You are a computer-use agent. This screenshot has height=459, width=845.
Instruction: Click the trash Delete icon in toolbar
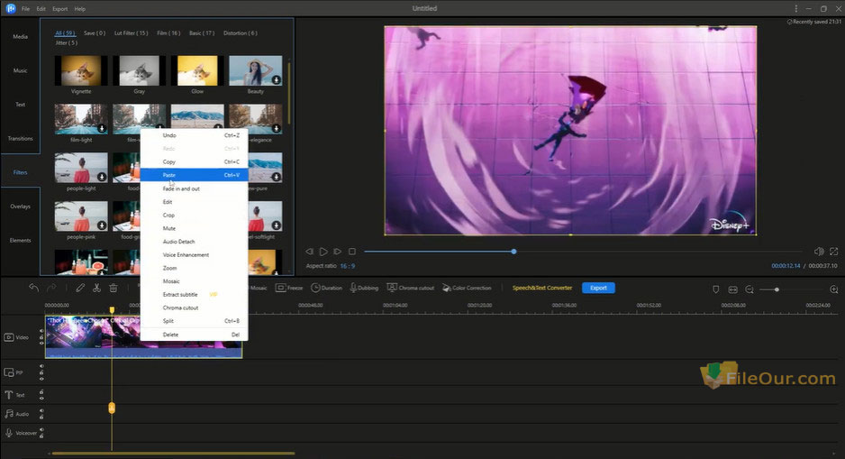(114, 288)
